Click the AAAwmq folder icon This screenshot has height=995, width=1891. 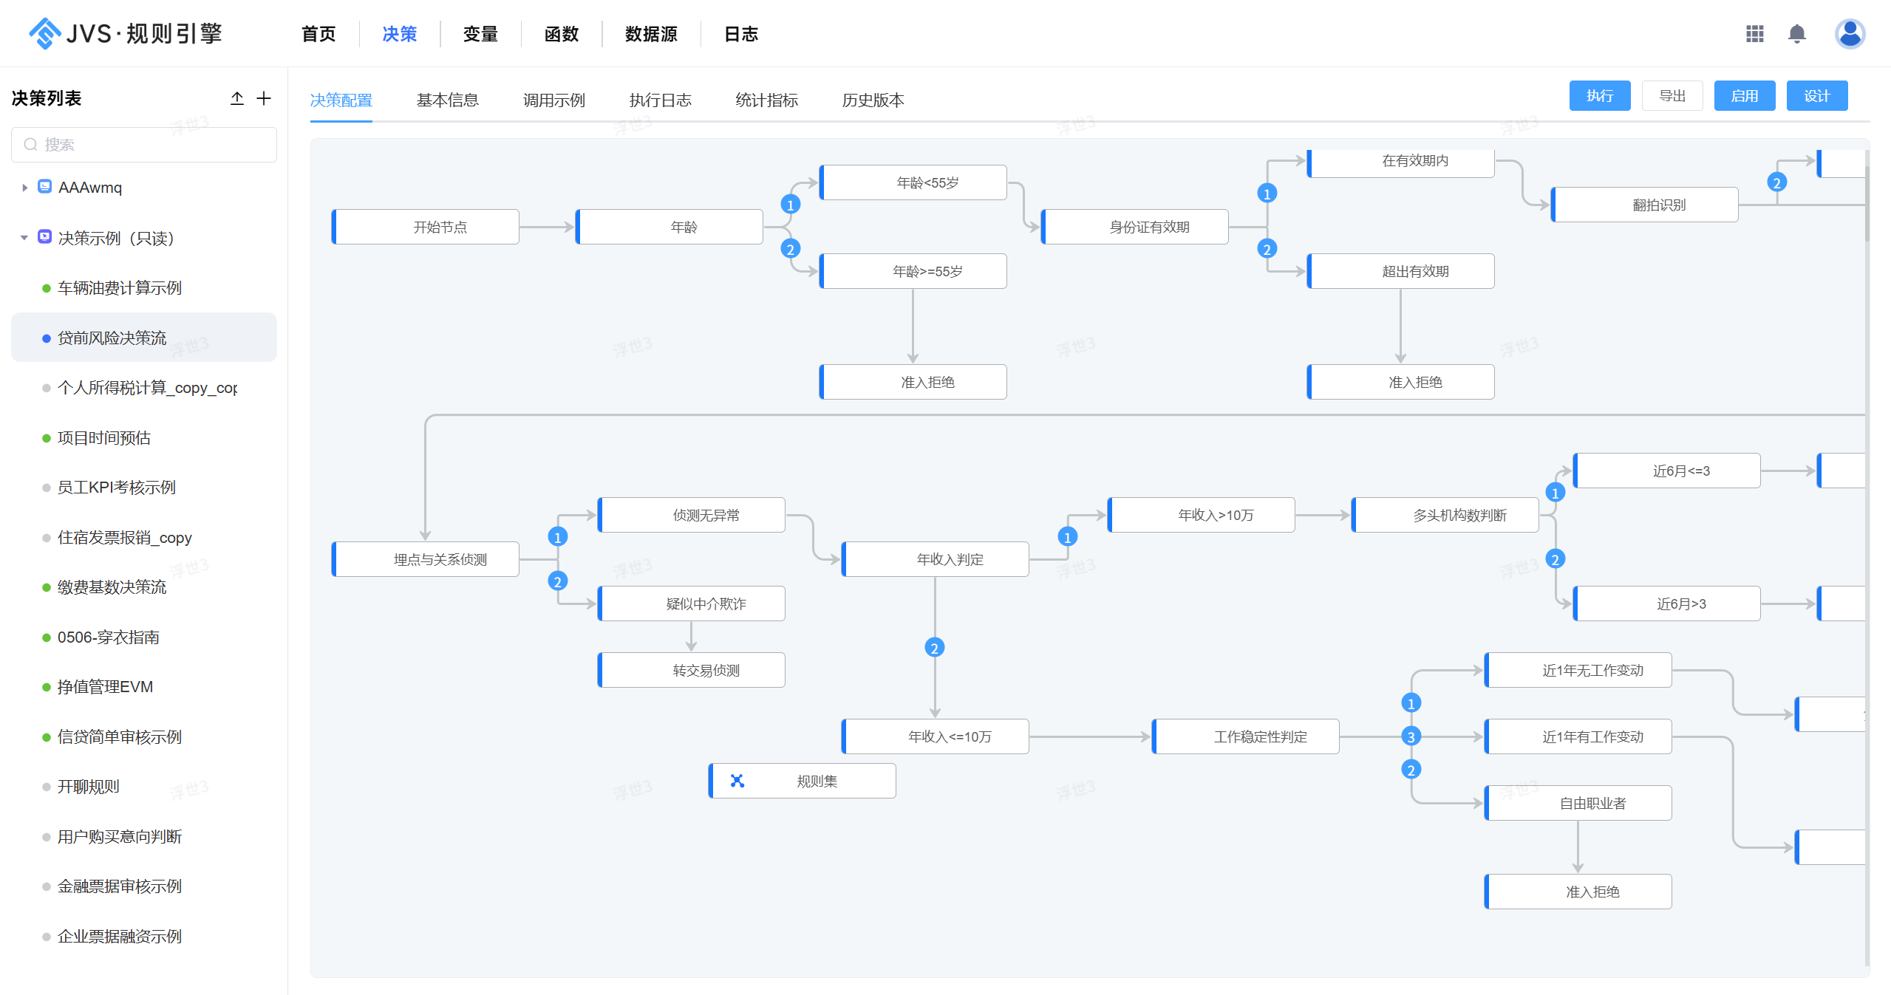(x=44, y=187)
